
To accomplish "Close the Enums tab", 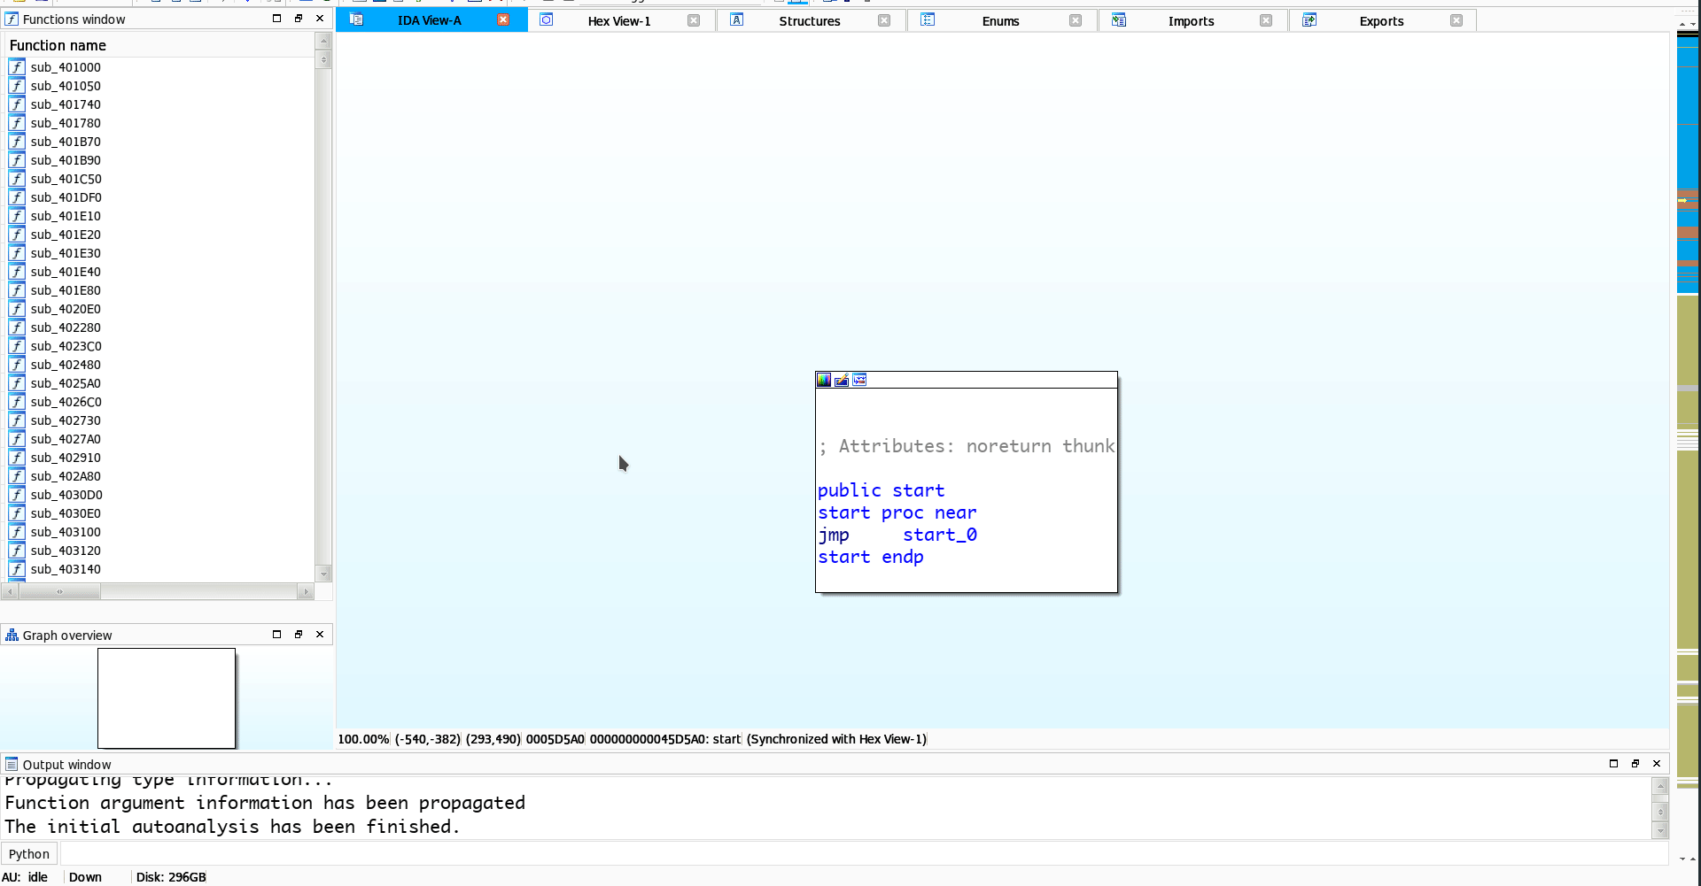I will pos(1076,20).
